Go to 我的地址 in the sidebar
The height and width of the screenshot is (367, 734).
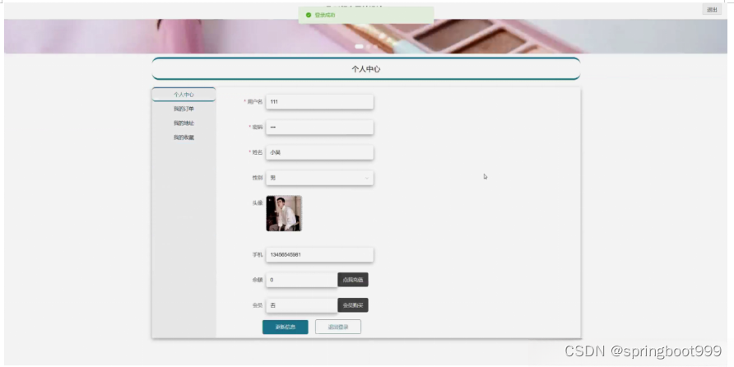click(183, 123)
